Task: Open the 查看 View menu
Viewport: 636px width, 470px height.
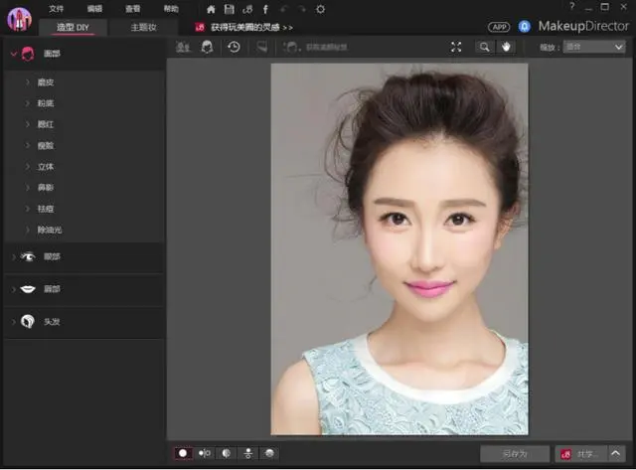Action: coord(132,9)
